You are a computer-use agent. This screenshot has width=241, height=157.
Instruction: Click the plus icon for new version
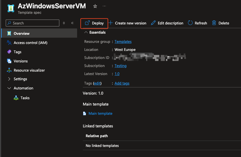pos(111,23)
